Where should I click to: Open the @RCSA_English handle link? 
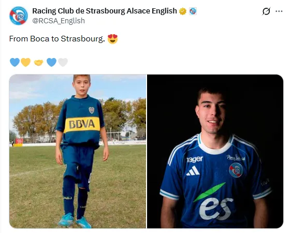[59, 21]
